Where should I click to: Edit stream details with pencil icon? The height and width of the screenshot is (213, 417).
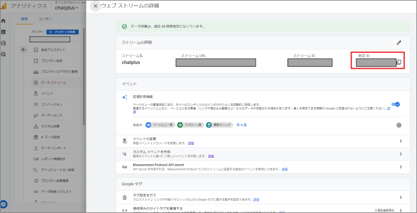pos(399,42)
